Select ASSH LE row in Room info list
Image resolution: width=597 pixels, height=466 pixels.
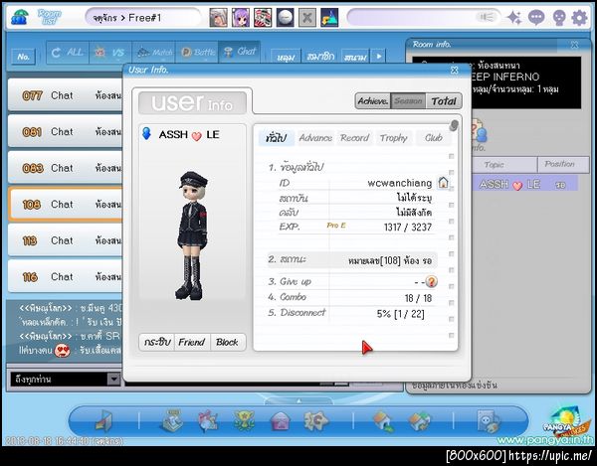(x=524, y=185)
